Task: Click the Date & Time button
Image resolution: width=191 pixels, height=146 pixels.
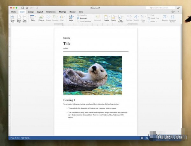Action: pyautogui.click(x=153, y=18)
